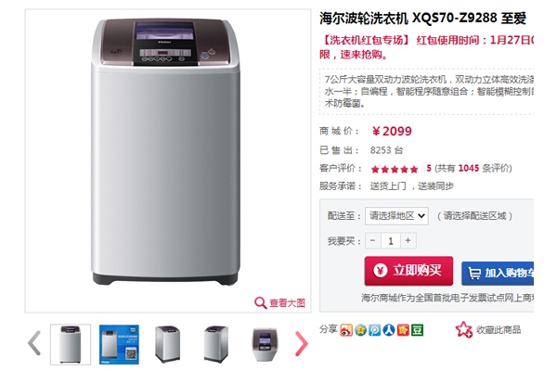Click the quantity input field
The image size is (557, 371).
point(391,241)
